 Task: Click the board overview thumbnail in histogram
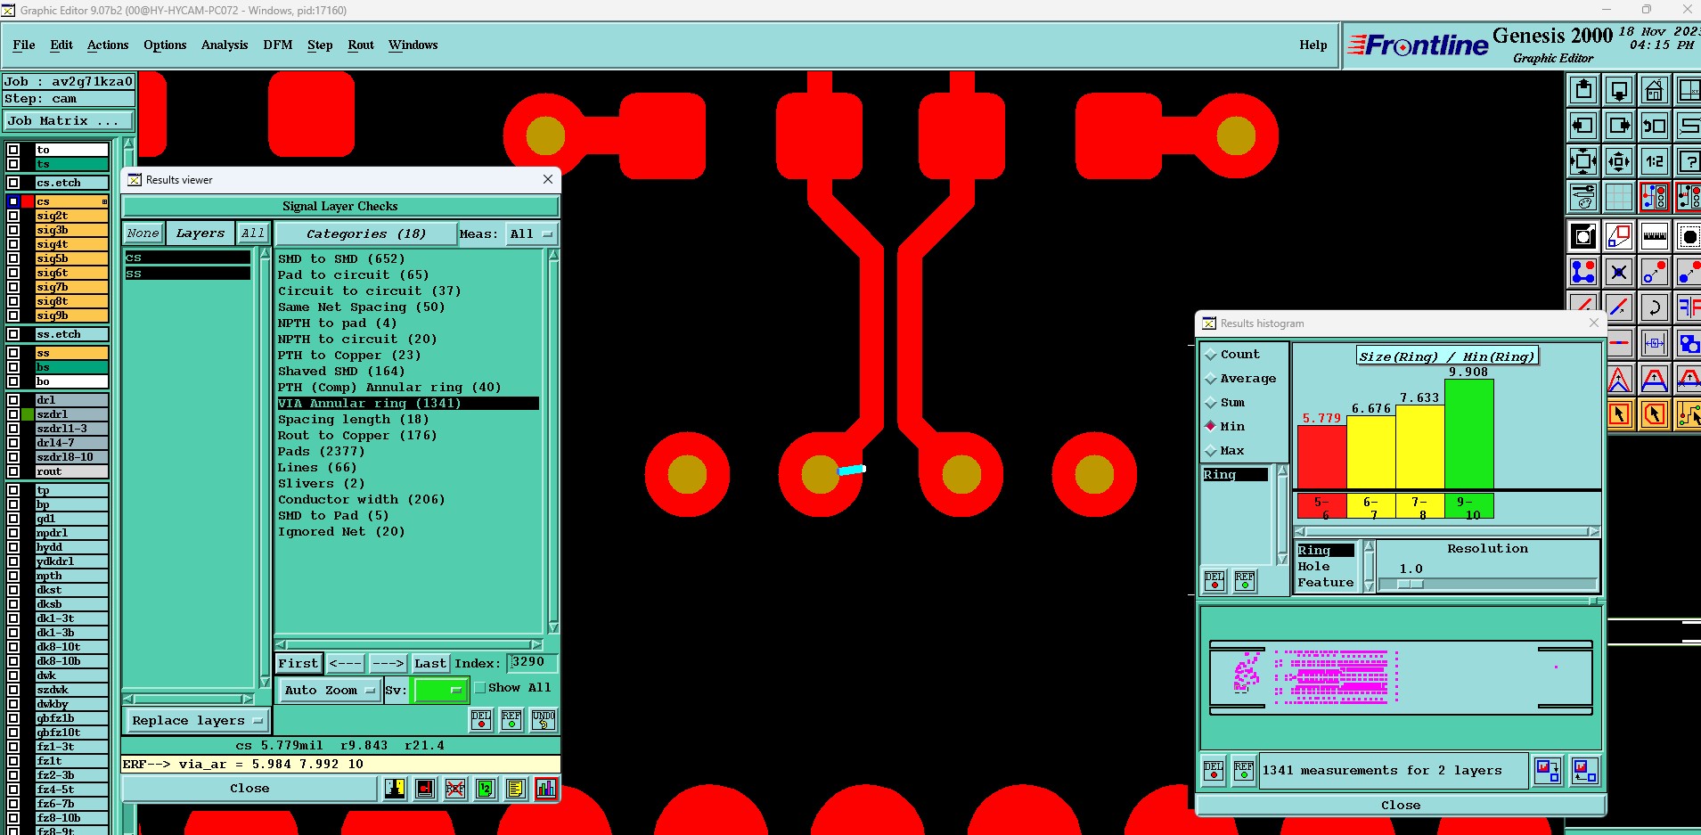click(x=1401, y=676)
